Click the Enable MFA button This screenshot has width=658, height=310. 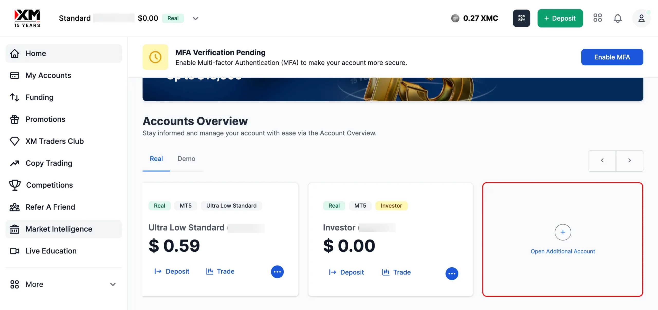click(612, 57)
